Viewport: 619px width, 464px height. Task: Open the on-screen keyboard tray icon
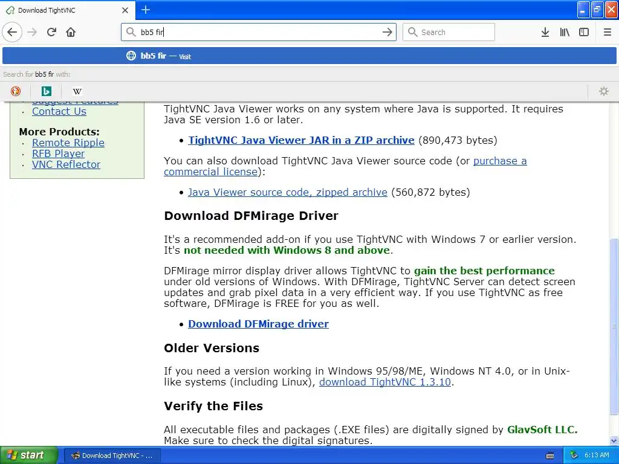click(x=550, y=456)
